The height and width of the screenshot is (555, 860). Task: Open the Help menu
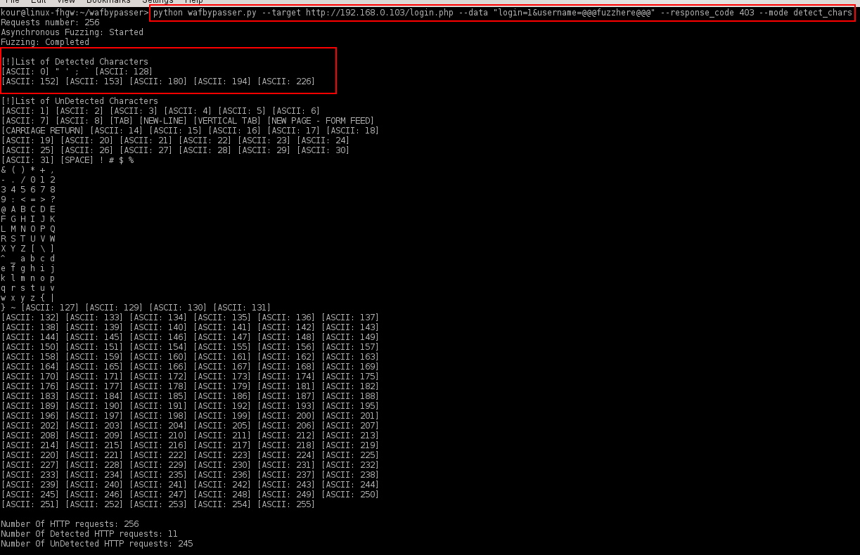tap(193, 2)
